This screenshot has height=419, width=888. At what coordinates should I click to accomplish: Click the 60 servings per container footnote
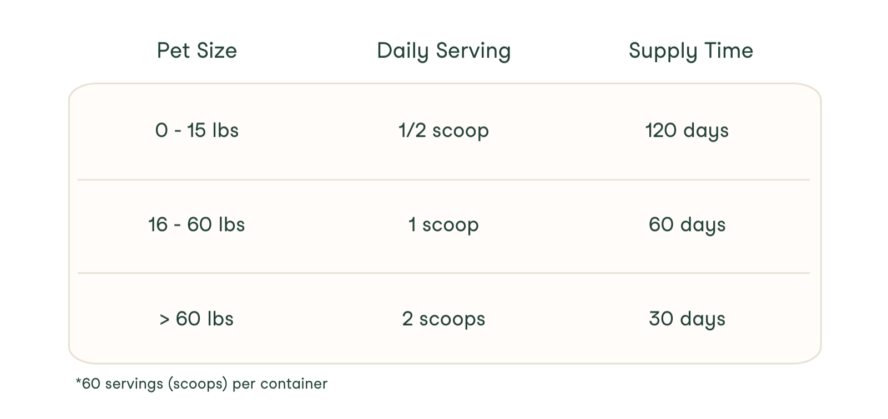[201, 384]
